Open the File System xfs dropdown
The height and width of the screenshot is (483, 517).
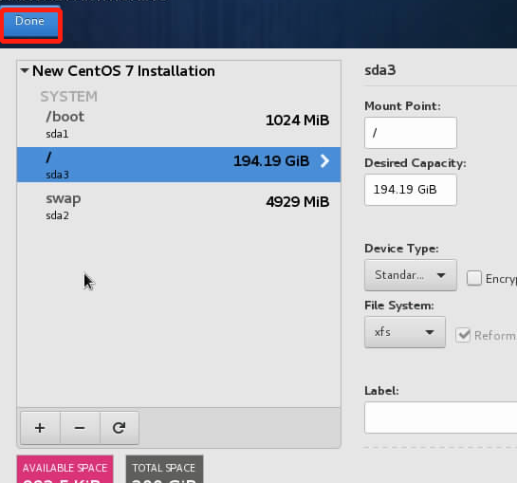coord(405,332)
